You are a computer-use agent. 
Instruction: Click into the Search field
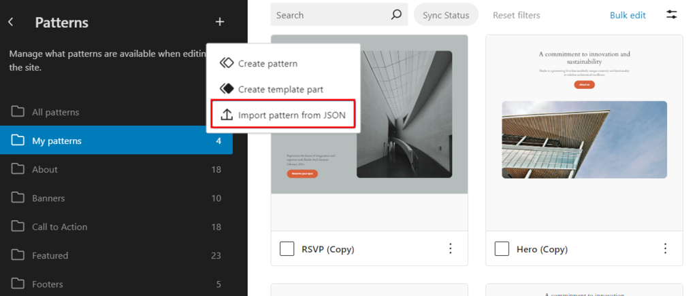click(330, 15)
